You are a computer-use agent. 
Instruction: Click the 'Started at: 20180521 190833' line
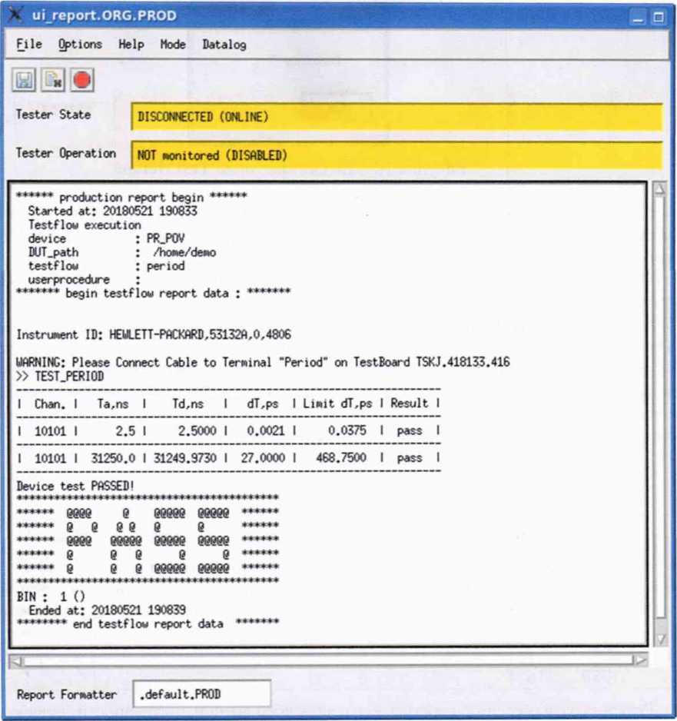coord(113,211)
